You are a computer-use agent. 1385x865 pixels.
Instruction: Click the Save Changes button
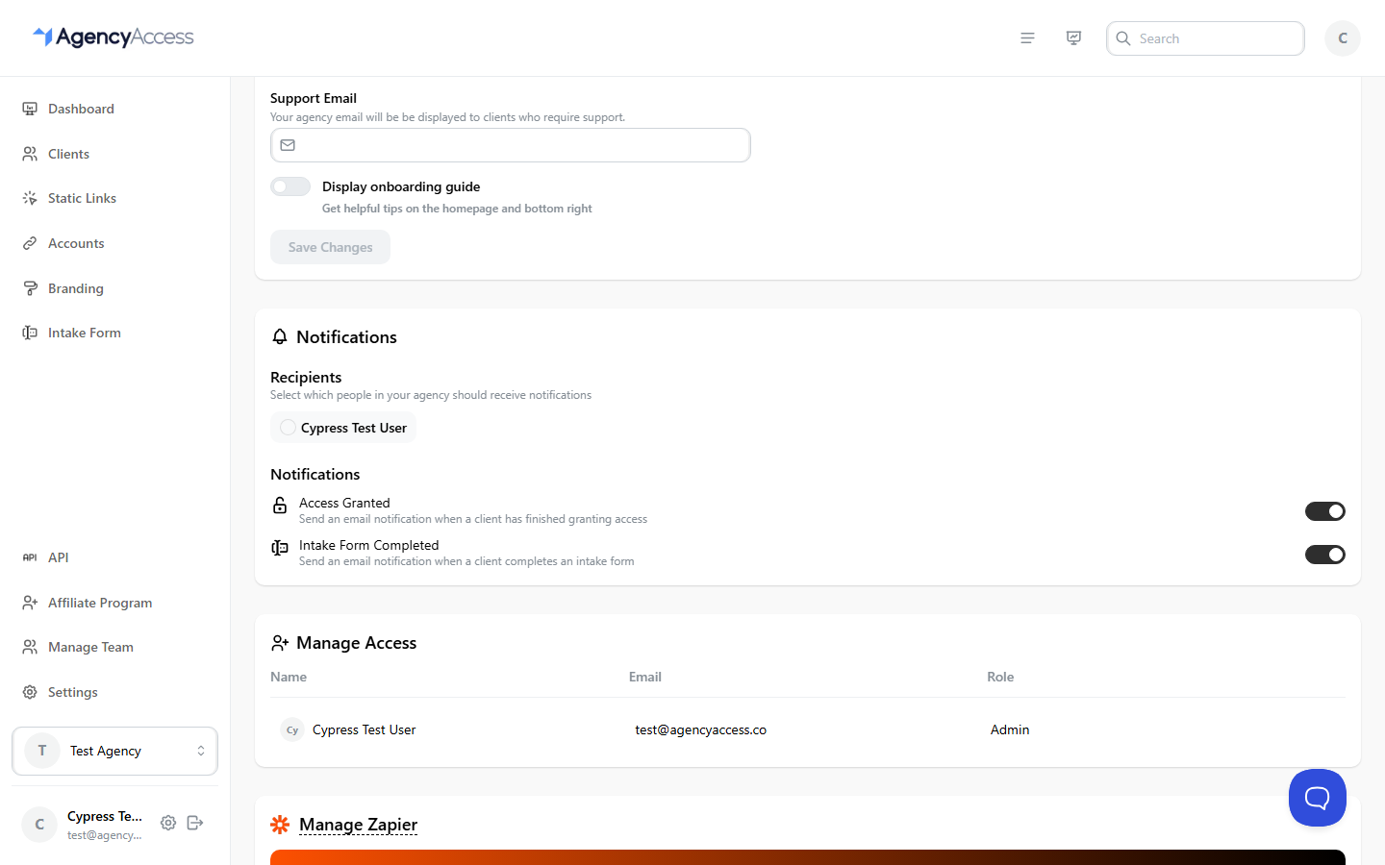click(330, 247)
